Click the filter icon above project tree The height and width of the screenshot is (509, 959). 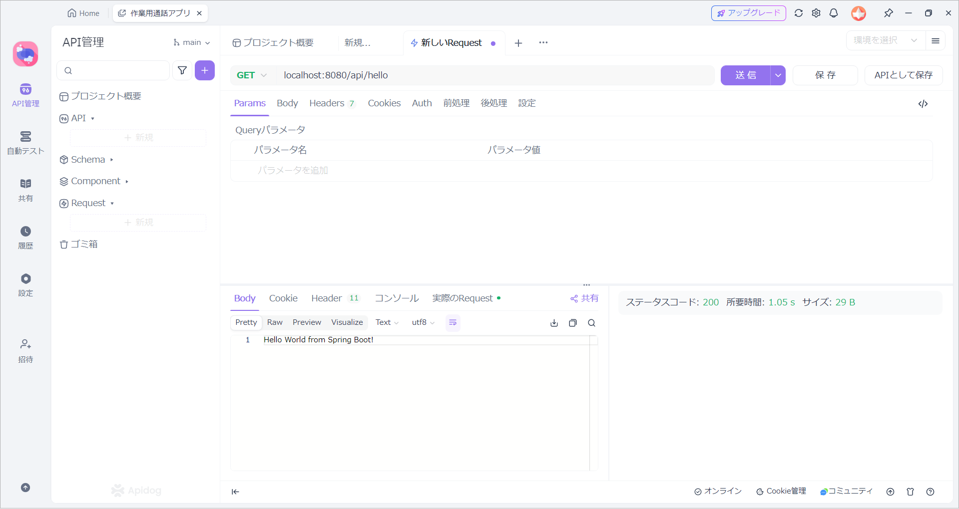(x=182, y=70)
